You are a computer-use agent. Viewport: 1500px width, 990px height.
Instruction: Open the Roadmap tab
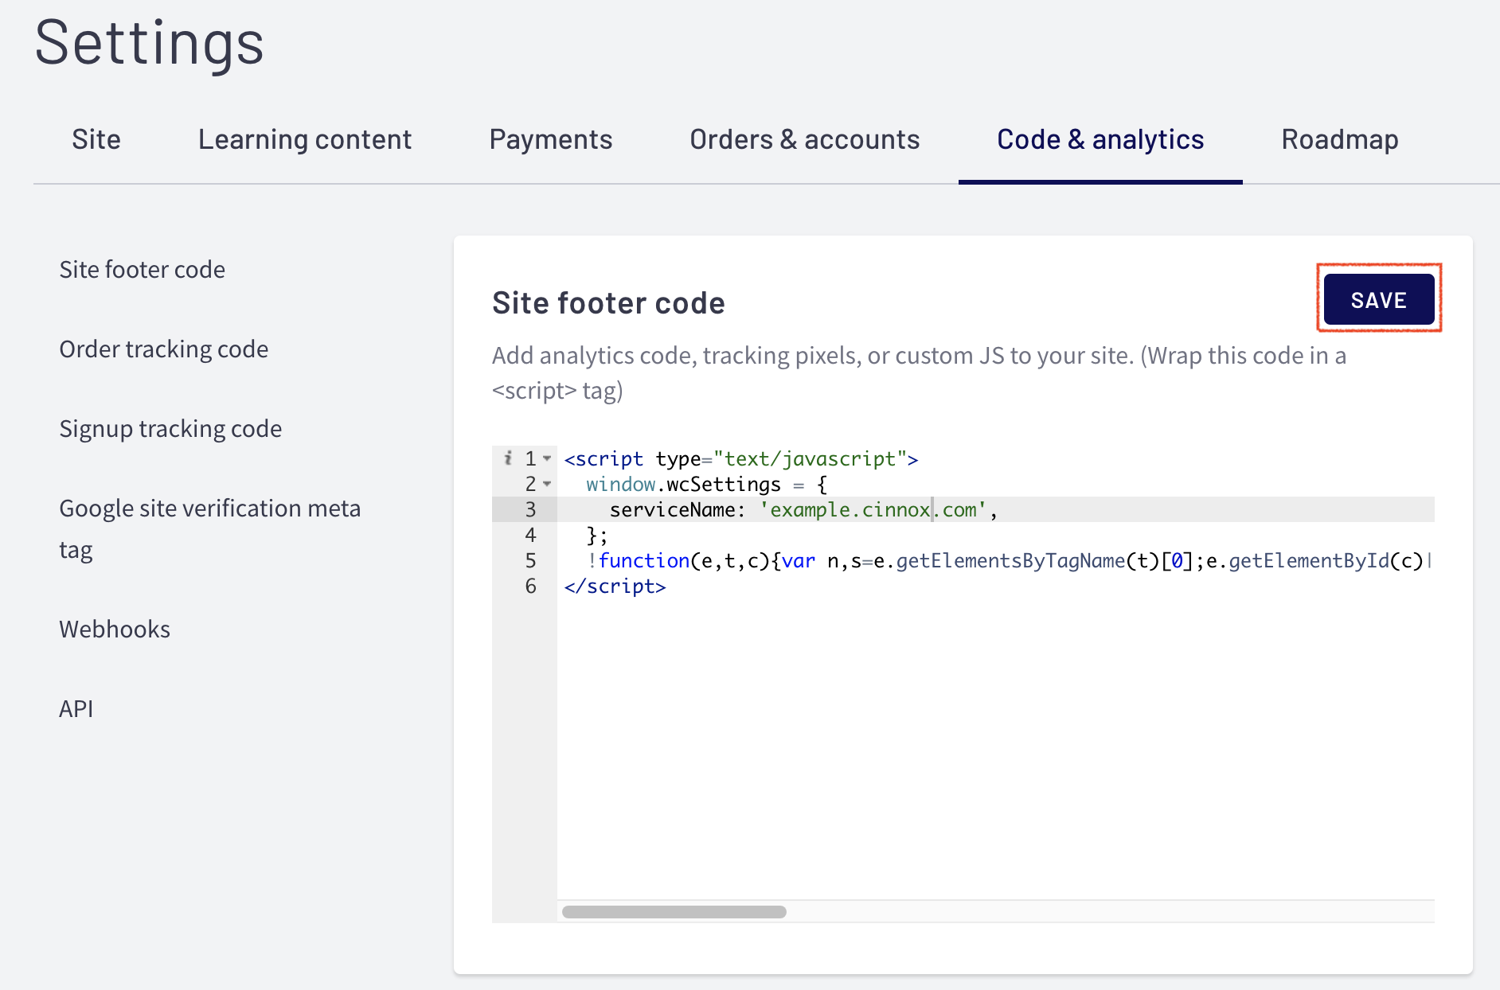point(1340,140)
